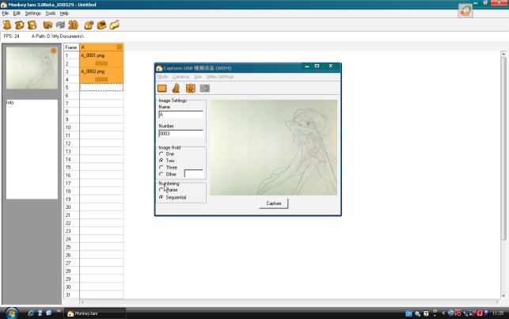Click the Open file toolbar icon
The width and height of the screenshot is (509, 319).
click(x=20, y=25)
